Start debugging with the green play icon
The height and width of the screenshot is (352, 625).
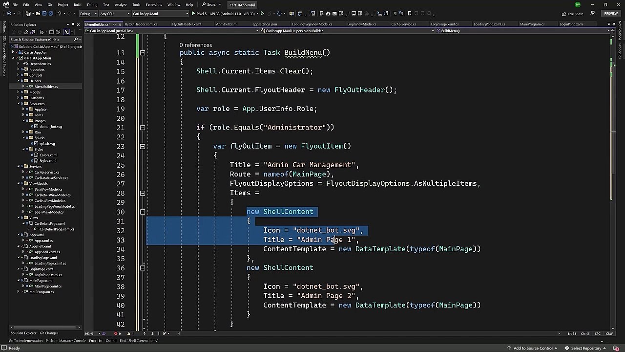[193, 14]
